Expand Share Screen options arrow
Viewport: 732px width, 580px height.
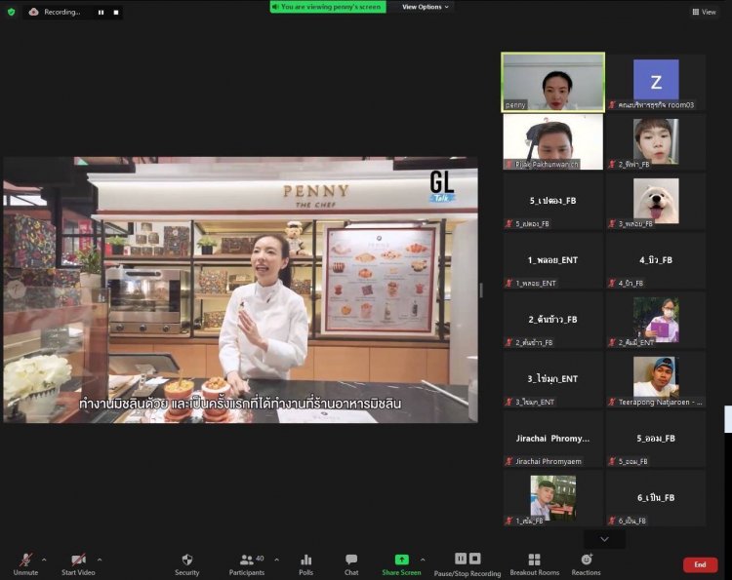pyautogui.click(x=423, y=560)
